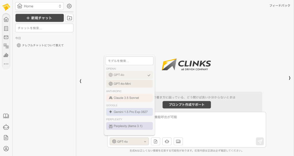Open the translation icon in sidebar
Image resolution: width=294 pixels, height=156 pixels.
(x=6, y=46)
